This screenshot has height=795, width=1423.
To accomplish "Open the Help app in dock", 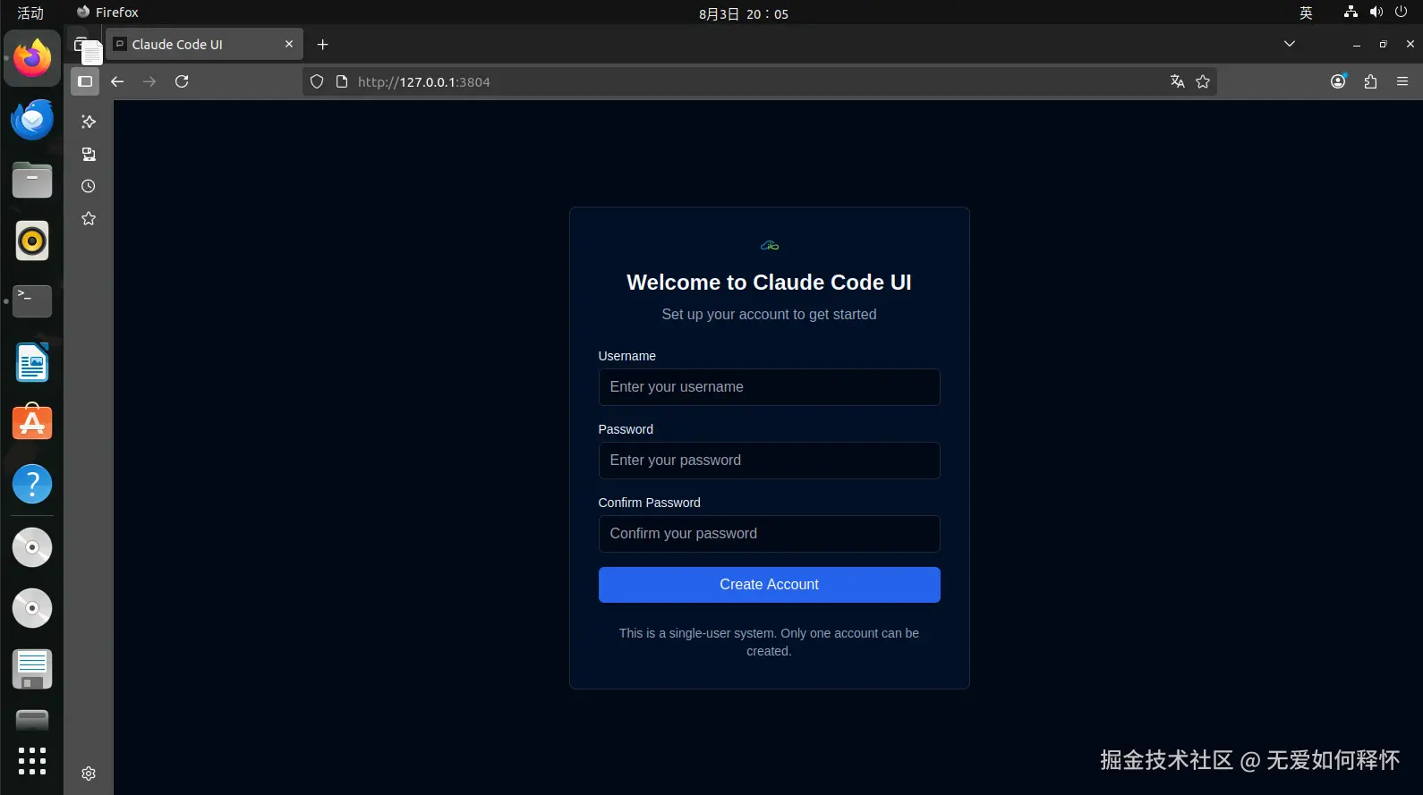I will tap(32, 484).
